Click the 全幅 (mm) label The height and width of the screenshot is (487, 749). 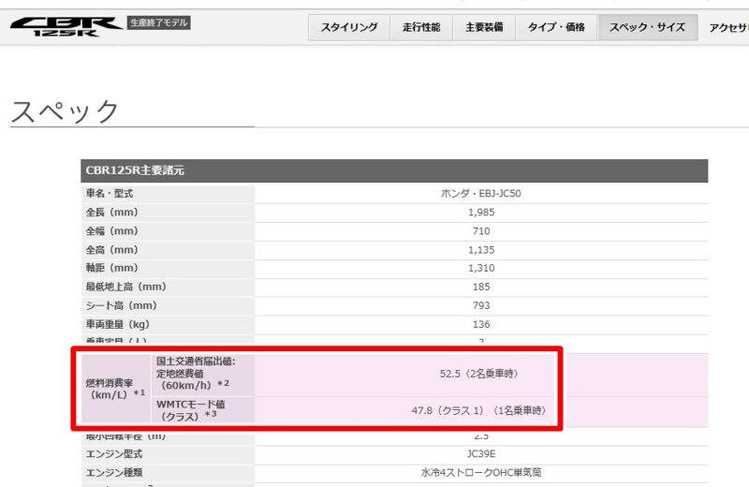pos(111,230)
